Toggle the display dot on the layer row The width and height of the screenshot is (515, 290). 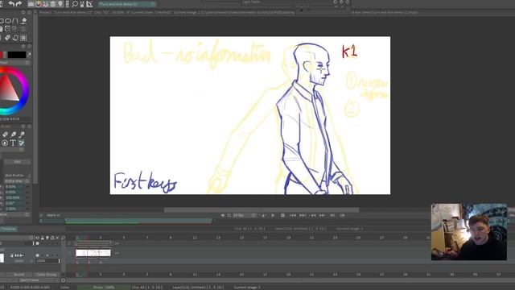[x=37, y=255]
